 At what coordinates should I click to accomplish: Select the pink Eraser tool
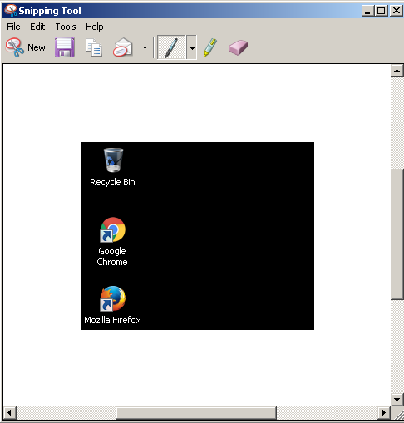click(239, 47)
